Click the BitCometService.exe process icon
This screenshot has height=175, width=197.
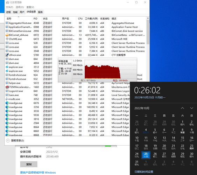[x=7, y=31]
